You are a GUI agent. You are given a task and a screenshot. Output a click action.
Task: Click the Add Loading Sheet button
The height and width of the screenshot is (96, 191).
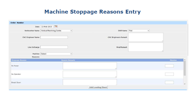98,87
